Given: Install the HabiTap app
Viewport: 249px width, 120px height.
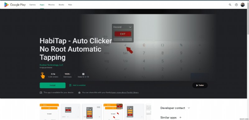Looking at the screenshot, I should [x=53, y=85].
